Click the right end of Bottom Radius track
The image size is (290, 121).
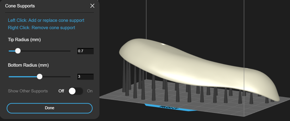pos(70,77)
